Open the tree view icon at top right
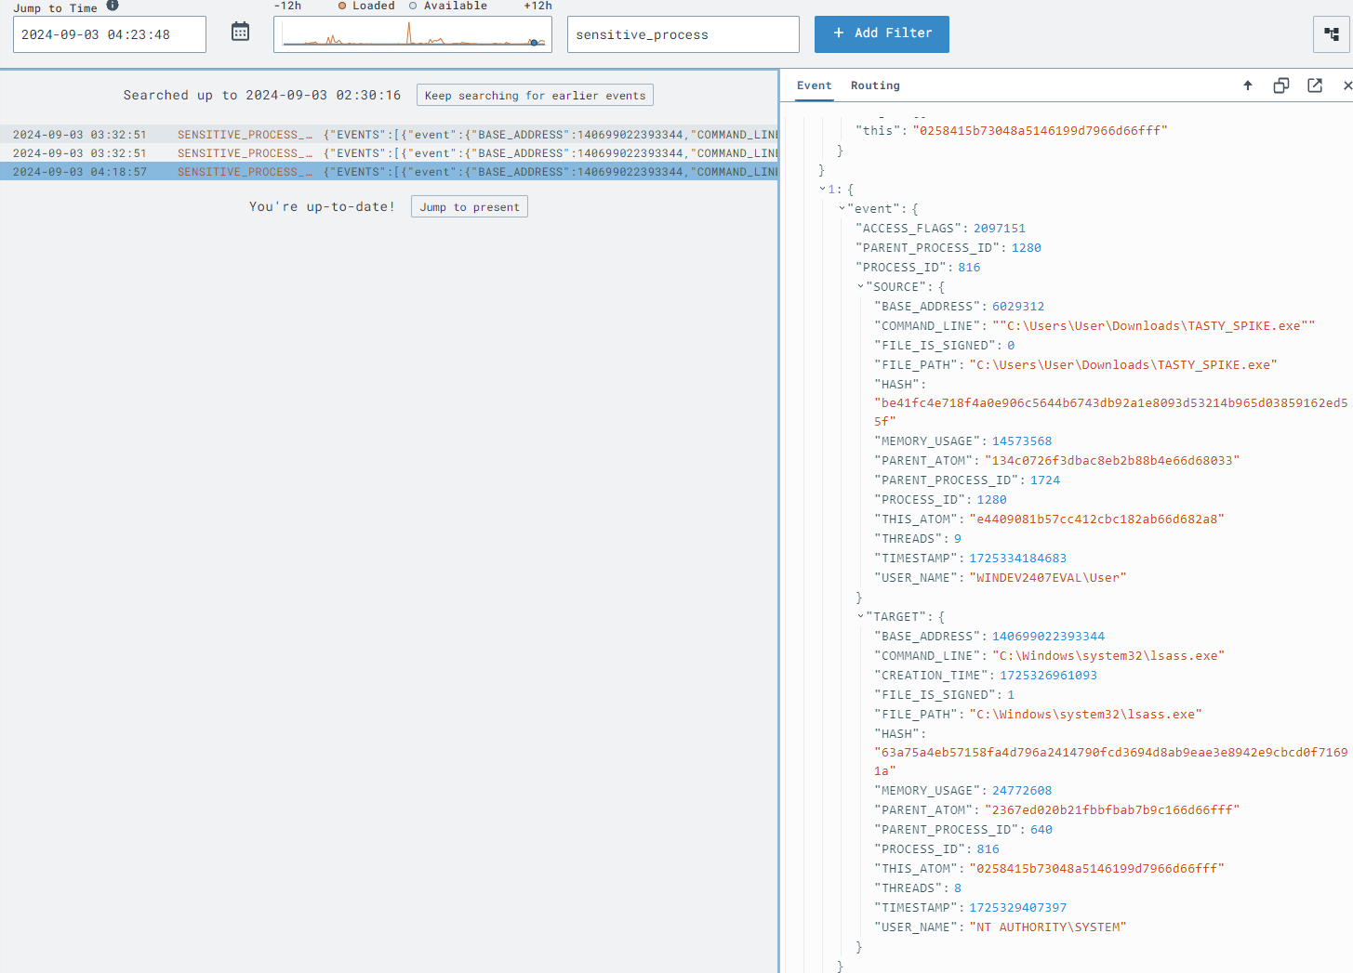This screenshot has height=973, width=1353. pos(1332,34)
